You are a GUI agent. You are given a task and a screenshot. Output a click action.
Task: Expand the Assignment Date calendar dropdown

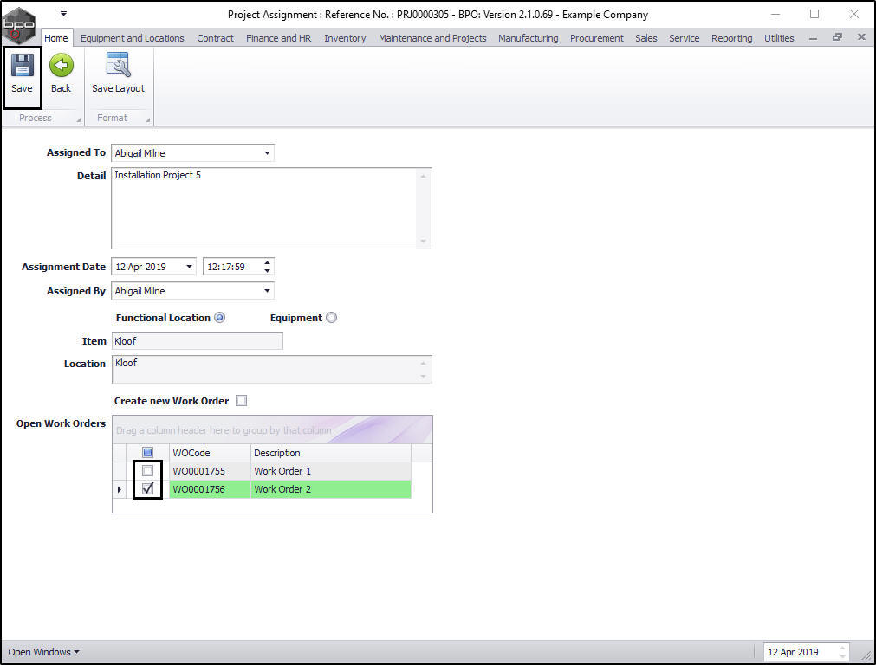coord(190,267)
